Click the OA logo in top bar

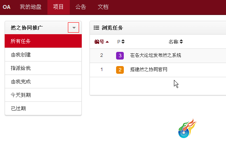[7, 7]
